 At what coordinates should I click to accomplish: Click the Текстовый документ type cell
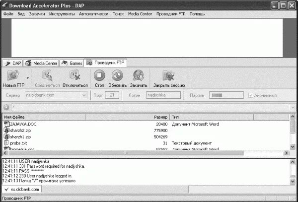click(192, 143)
